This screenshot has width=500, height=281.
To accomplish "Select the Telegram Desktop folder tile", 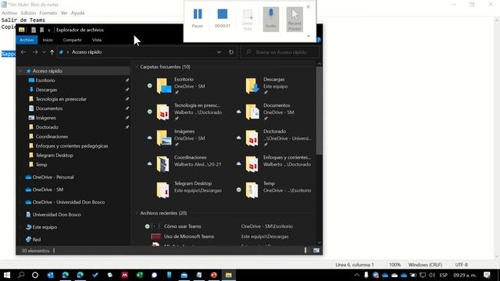I will tap(184, 190).
